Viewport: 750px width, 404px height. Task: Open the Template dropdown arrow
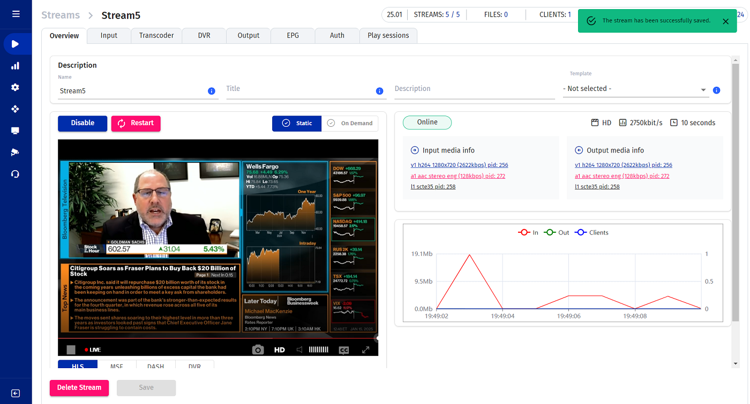[703, 90]
